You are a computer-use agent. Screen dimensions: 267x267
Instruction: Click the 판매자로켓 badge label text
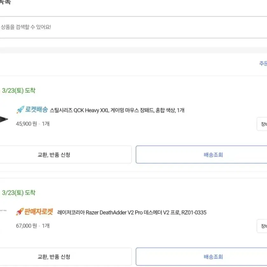coord(39,212)
